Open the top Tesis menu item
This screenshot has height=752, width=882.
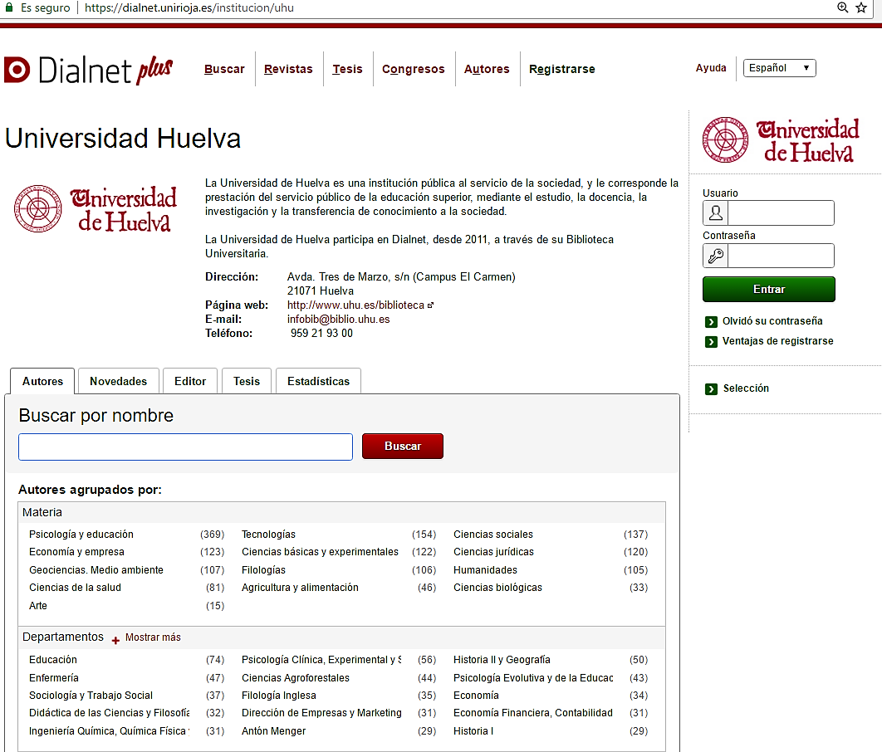pyautogui.click(x=347, y=69)
